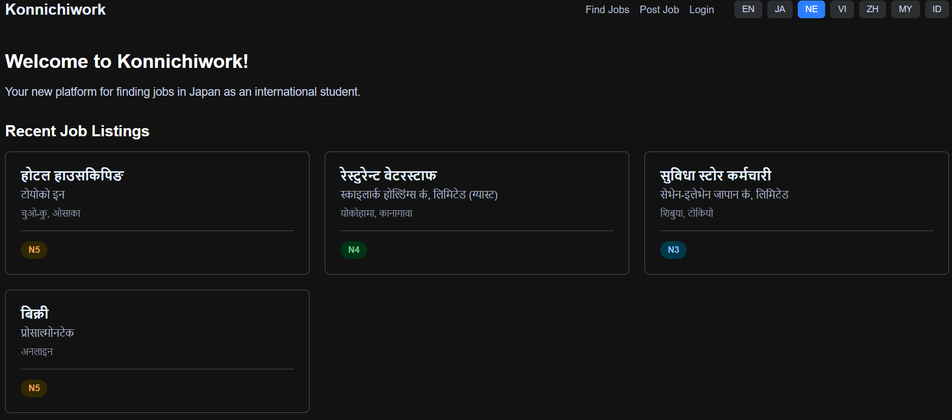Set language to ID
952x420 pixels.
[936, 9]
